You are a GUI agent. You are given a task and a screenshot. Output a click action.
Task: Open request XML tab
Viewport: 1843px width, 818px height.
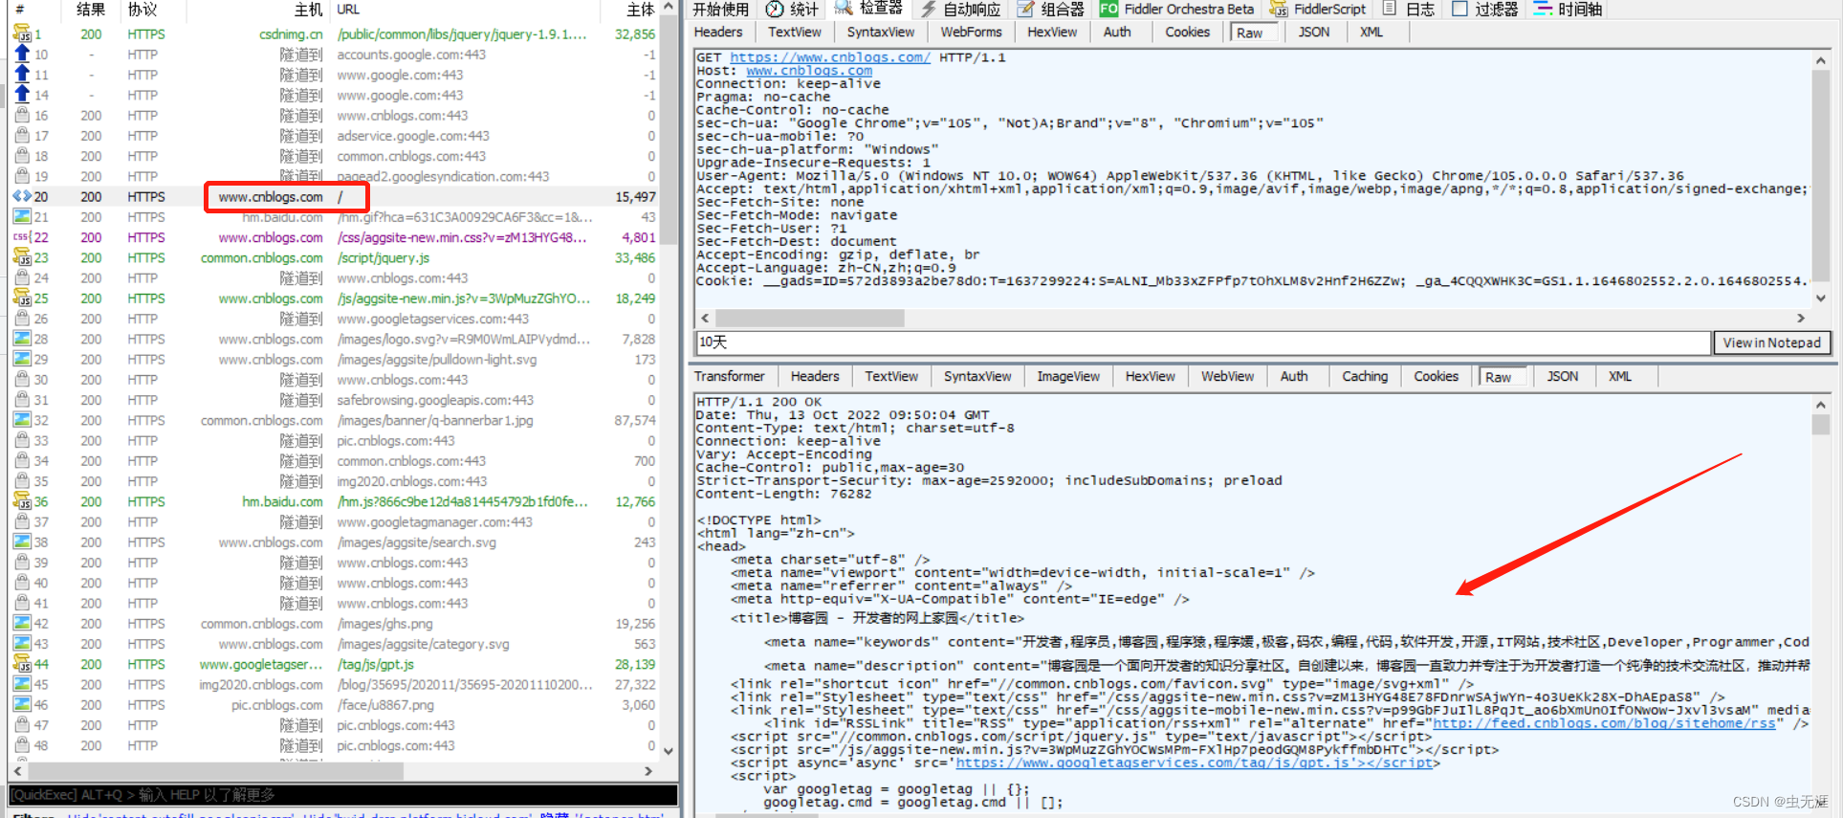1371,33
